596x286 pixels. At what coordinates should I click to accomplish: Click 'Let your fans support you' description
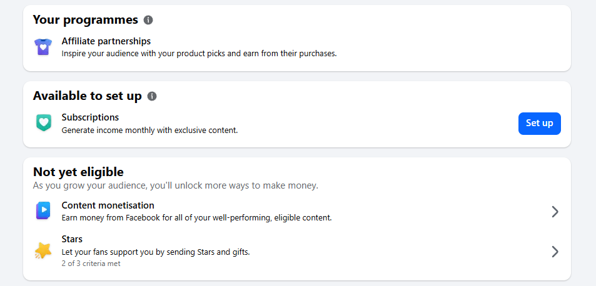pyautogui.click(x=156, y=252)
